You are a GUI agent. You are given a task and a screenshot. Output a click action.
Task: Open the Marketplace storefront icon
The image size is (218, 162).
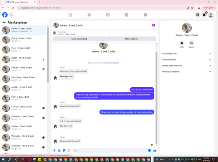pos(126,15)
